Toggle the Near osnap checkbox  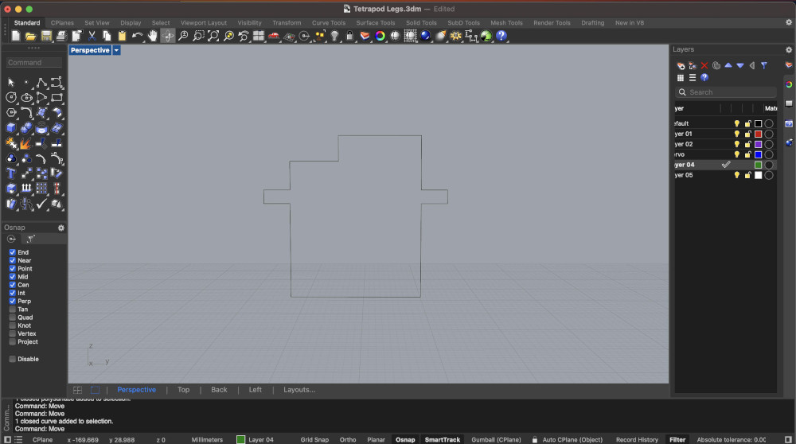coord(12,260)
